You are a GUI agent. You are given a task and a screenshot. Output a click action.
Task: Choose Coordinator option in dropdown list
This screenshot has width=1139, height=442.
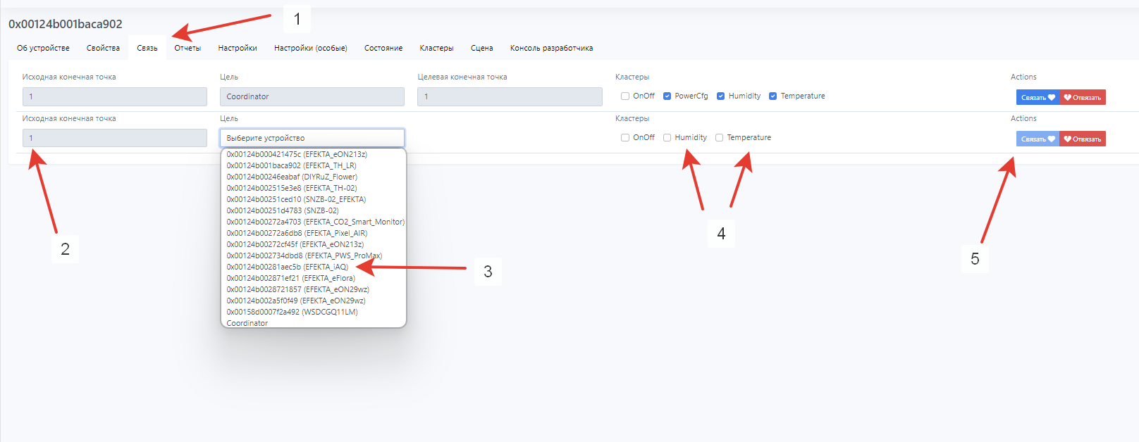247,323
